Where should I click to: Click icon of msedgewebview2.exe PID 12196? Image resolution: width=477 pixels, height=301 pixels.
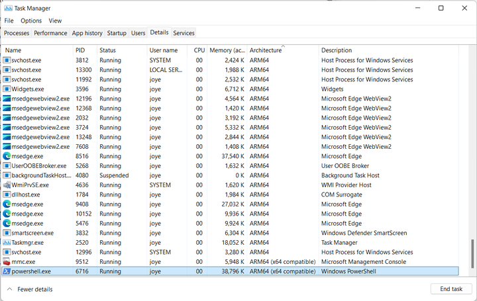7,99
